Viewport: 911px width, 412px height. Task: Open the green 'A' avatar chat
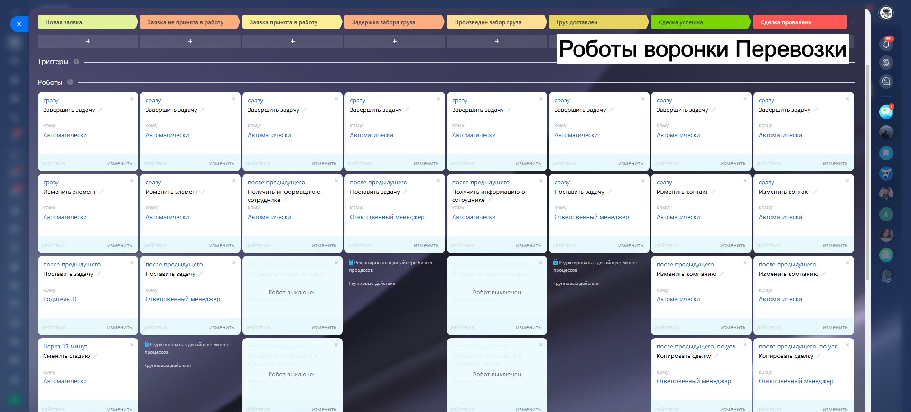point(886,214)
